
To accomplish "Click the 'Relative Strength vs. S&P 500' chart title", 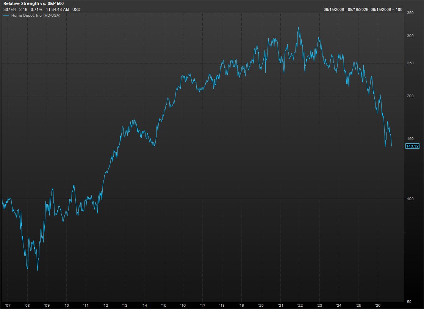I will point(33,4).
